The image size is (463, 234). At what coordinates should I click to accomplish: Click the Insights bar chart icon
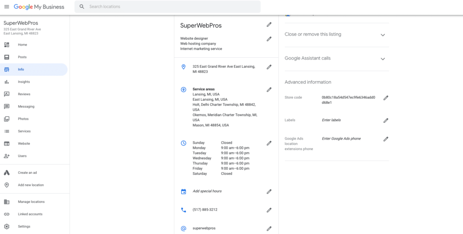[6, 82]
